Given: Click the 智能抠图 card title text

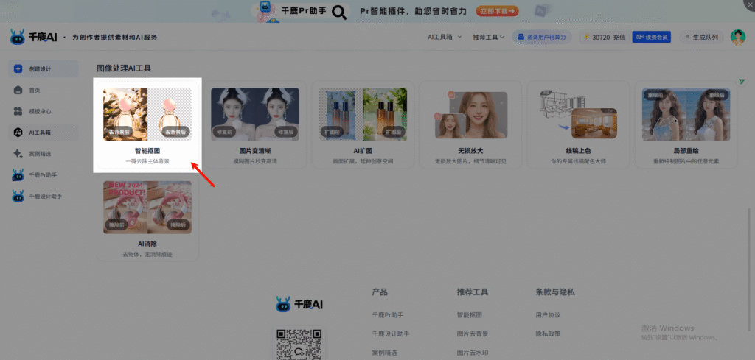Looking at the screenshot, I should coord(147,151).
